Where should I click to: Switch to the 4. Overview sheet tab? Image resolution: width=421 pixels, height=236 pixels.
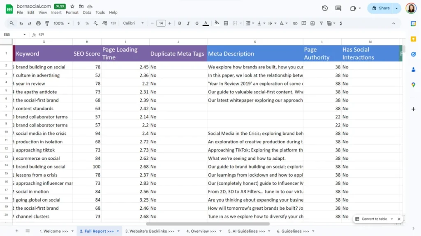201,231
